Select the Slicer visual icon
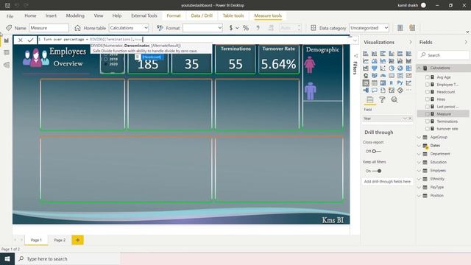This screenshot has height=265, width=471. click(366, 83)
